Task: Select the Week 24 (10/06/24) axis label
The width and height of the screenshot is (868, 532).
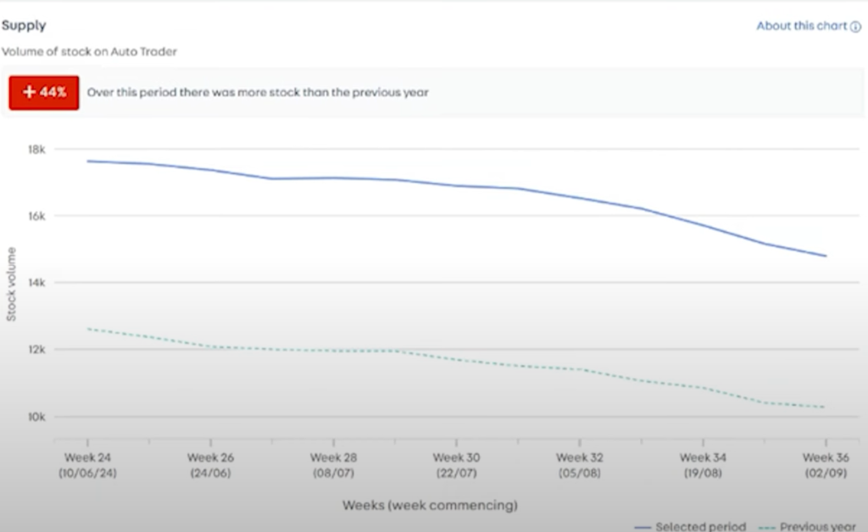Action: [x=87, y=465]
